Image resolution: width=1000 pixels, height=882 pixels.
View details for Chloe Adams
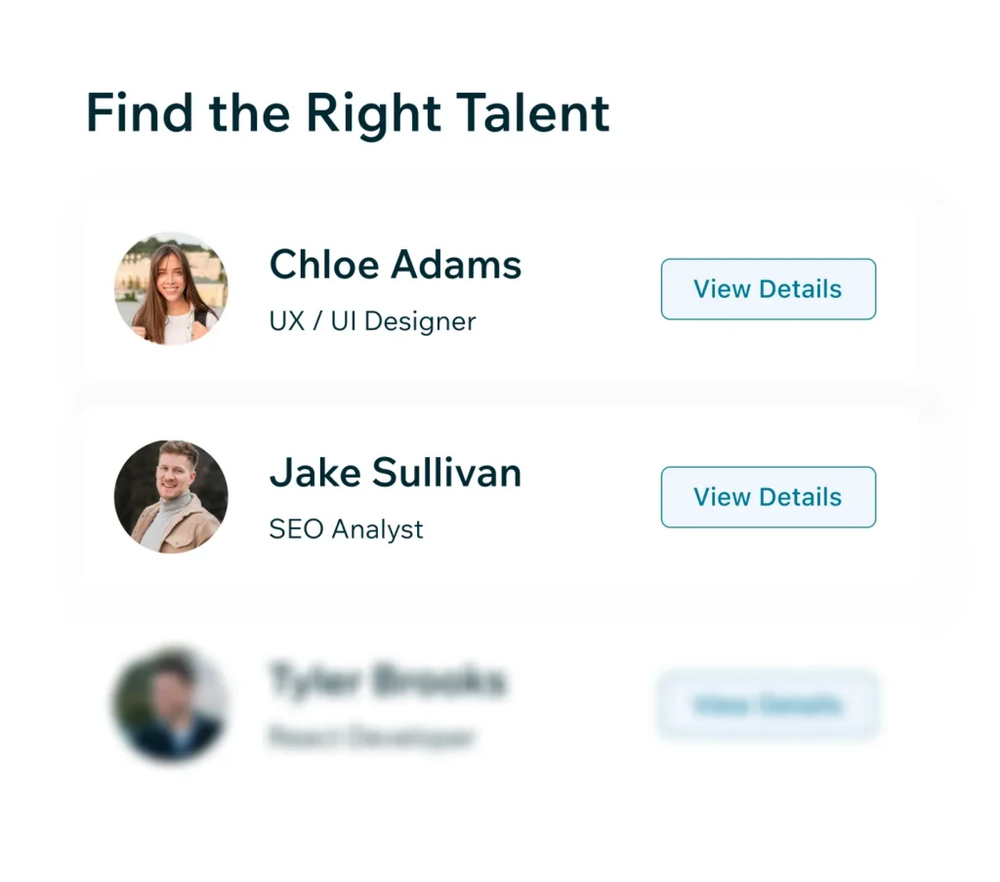[768, 289]
